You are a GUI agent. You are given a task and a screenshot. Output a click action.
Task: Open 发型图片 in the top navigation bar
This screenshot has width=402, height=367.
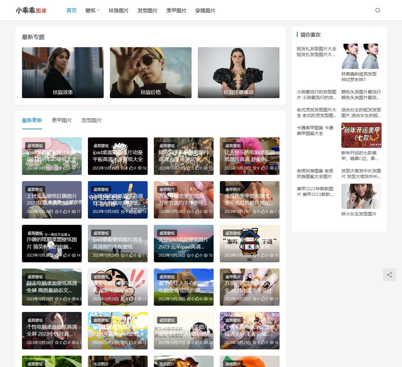[148, 10]
